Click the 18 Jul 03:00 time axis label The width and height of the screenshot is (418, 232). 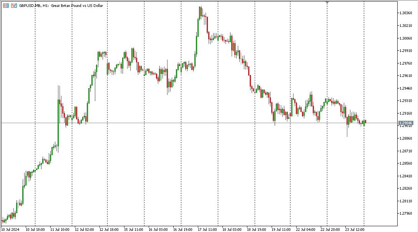[x=232, y=230]
